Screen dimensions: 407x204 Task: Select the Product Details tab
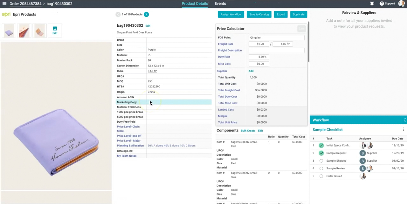195,4
